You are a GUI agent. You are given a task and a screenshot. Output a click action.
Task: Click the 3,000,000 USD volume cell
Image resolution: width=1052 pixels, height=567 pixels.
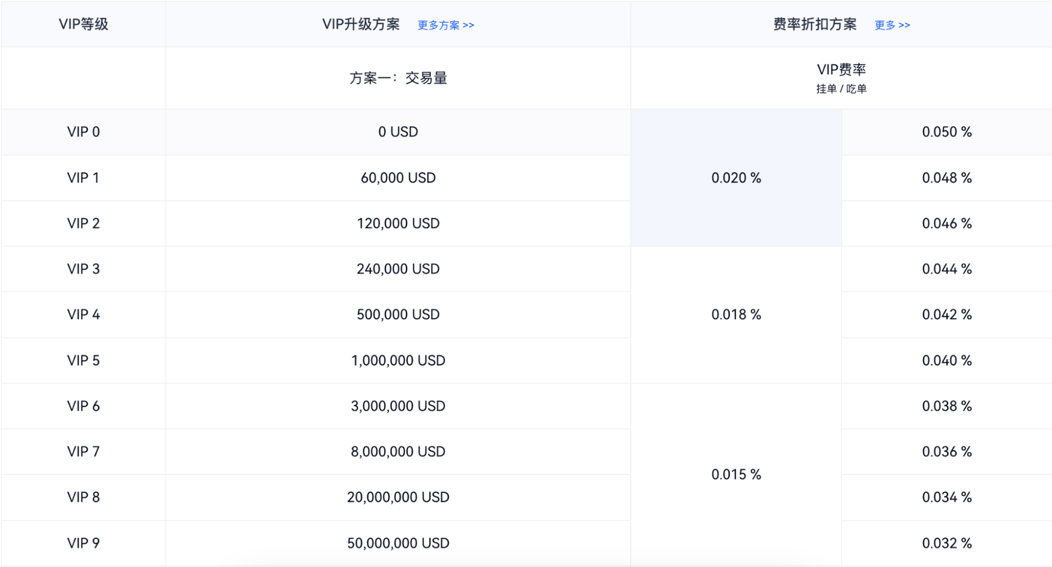[x=398, y=406]
